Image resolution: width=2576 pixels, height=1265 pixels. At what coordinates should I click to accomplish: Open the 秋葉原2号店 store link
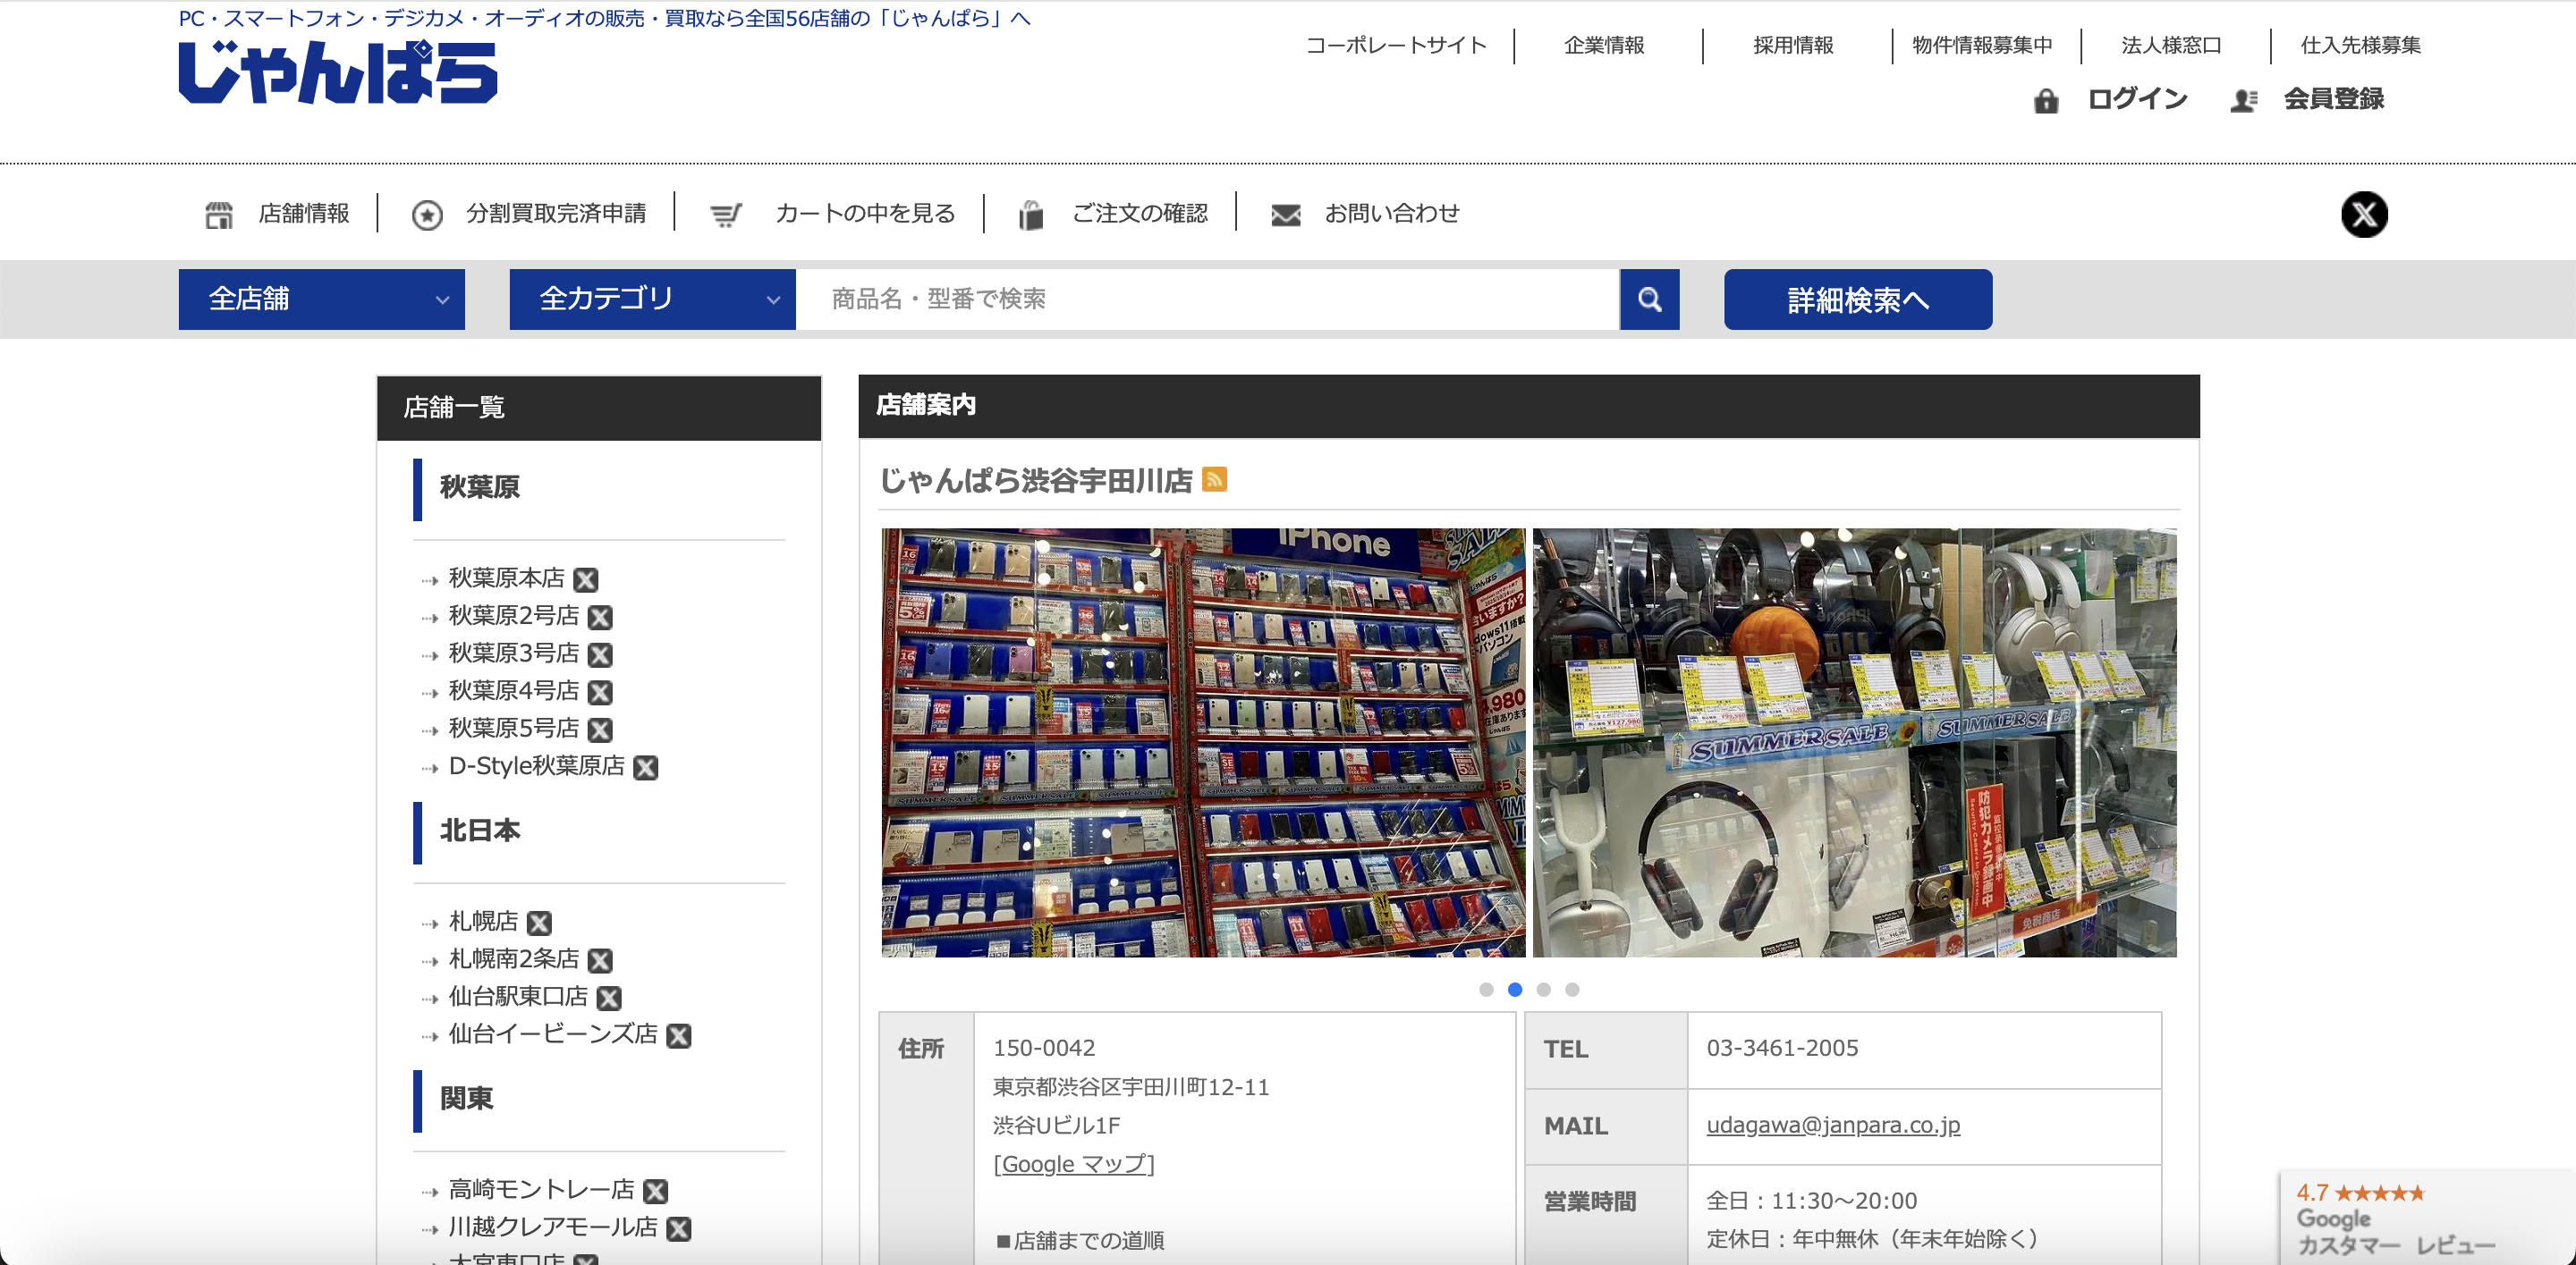click(514, 617)
